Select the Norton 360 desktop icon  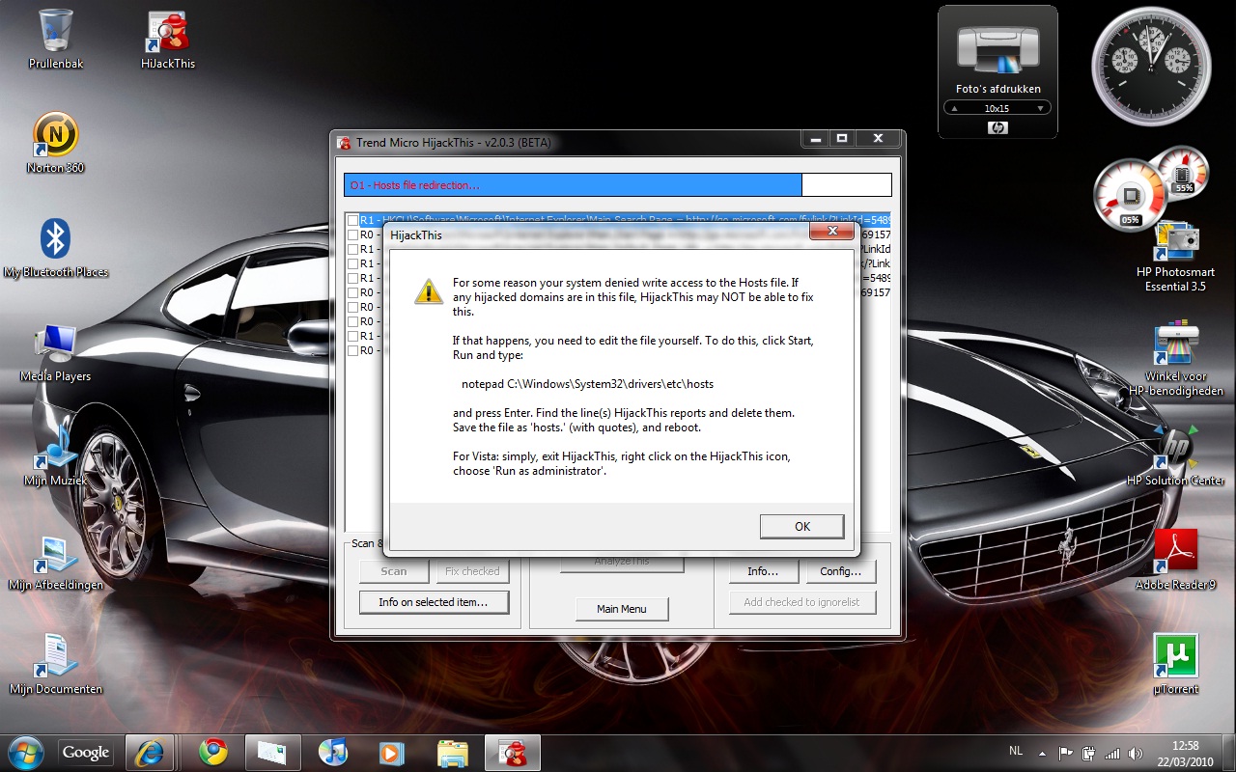[x=56, y=143]
